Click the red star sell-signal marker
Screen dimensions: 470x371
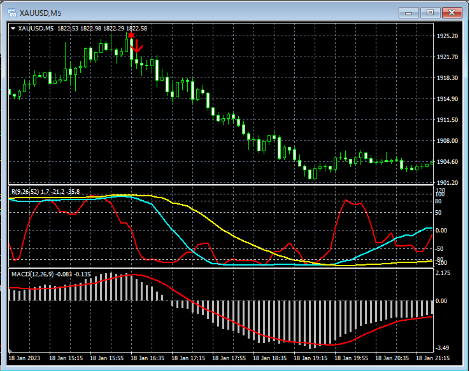131,36
